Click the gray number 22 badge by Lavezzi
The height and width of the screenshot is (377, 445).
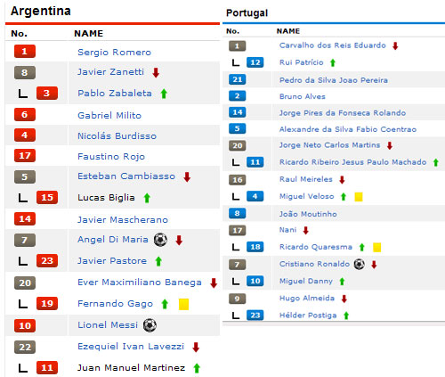pos(25,347)
